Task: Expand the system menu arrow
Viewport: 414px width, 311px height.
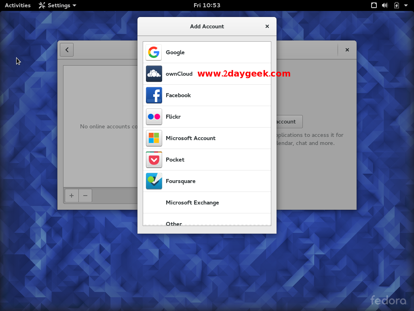Action: (406, 5)
